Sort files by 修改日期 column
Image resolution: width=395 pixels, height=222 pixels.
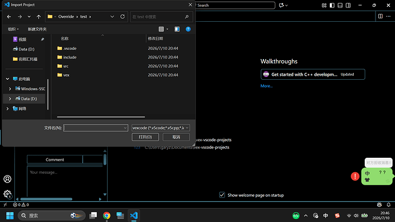(156, 38)
